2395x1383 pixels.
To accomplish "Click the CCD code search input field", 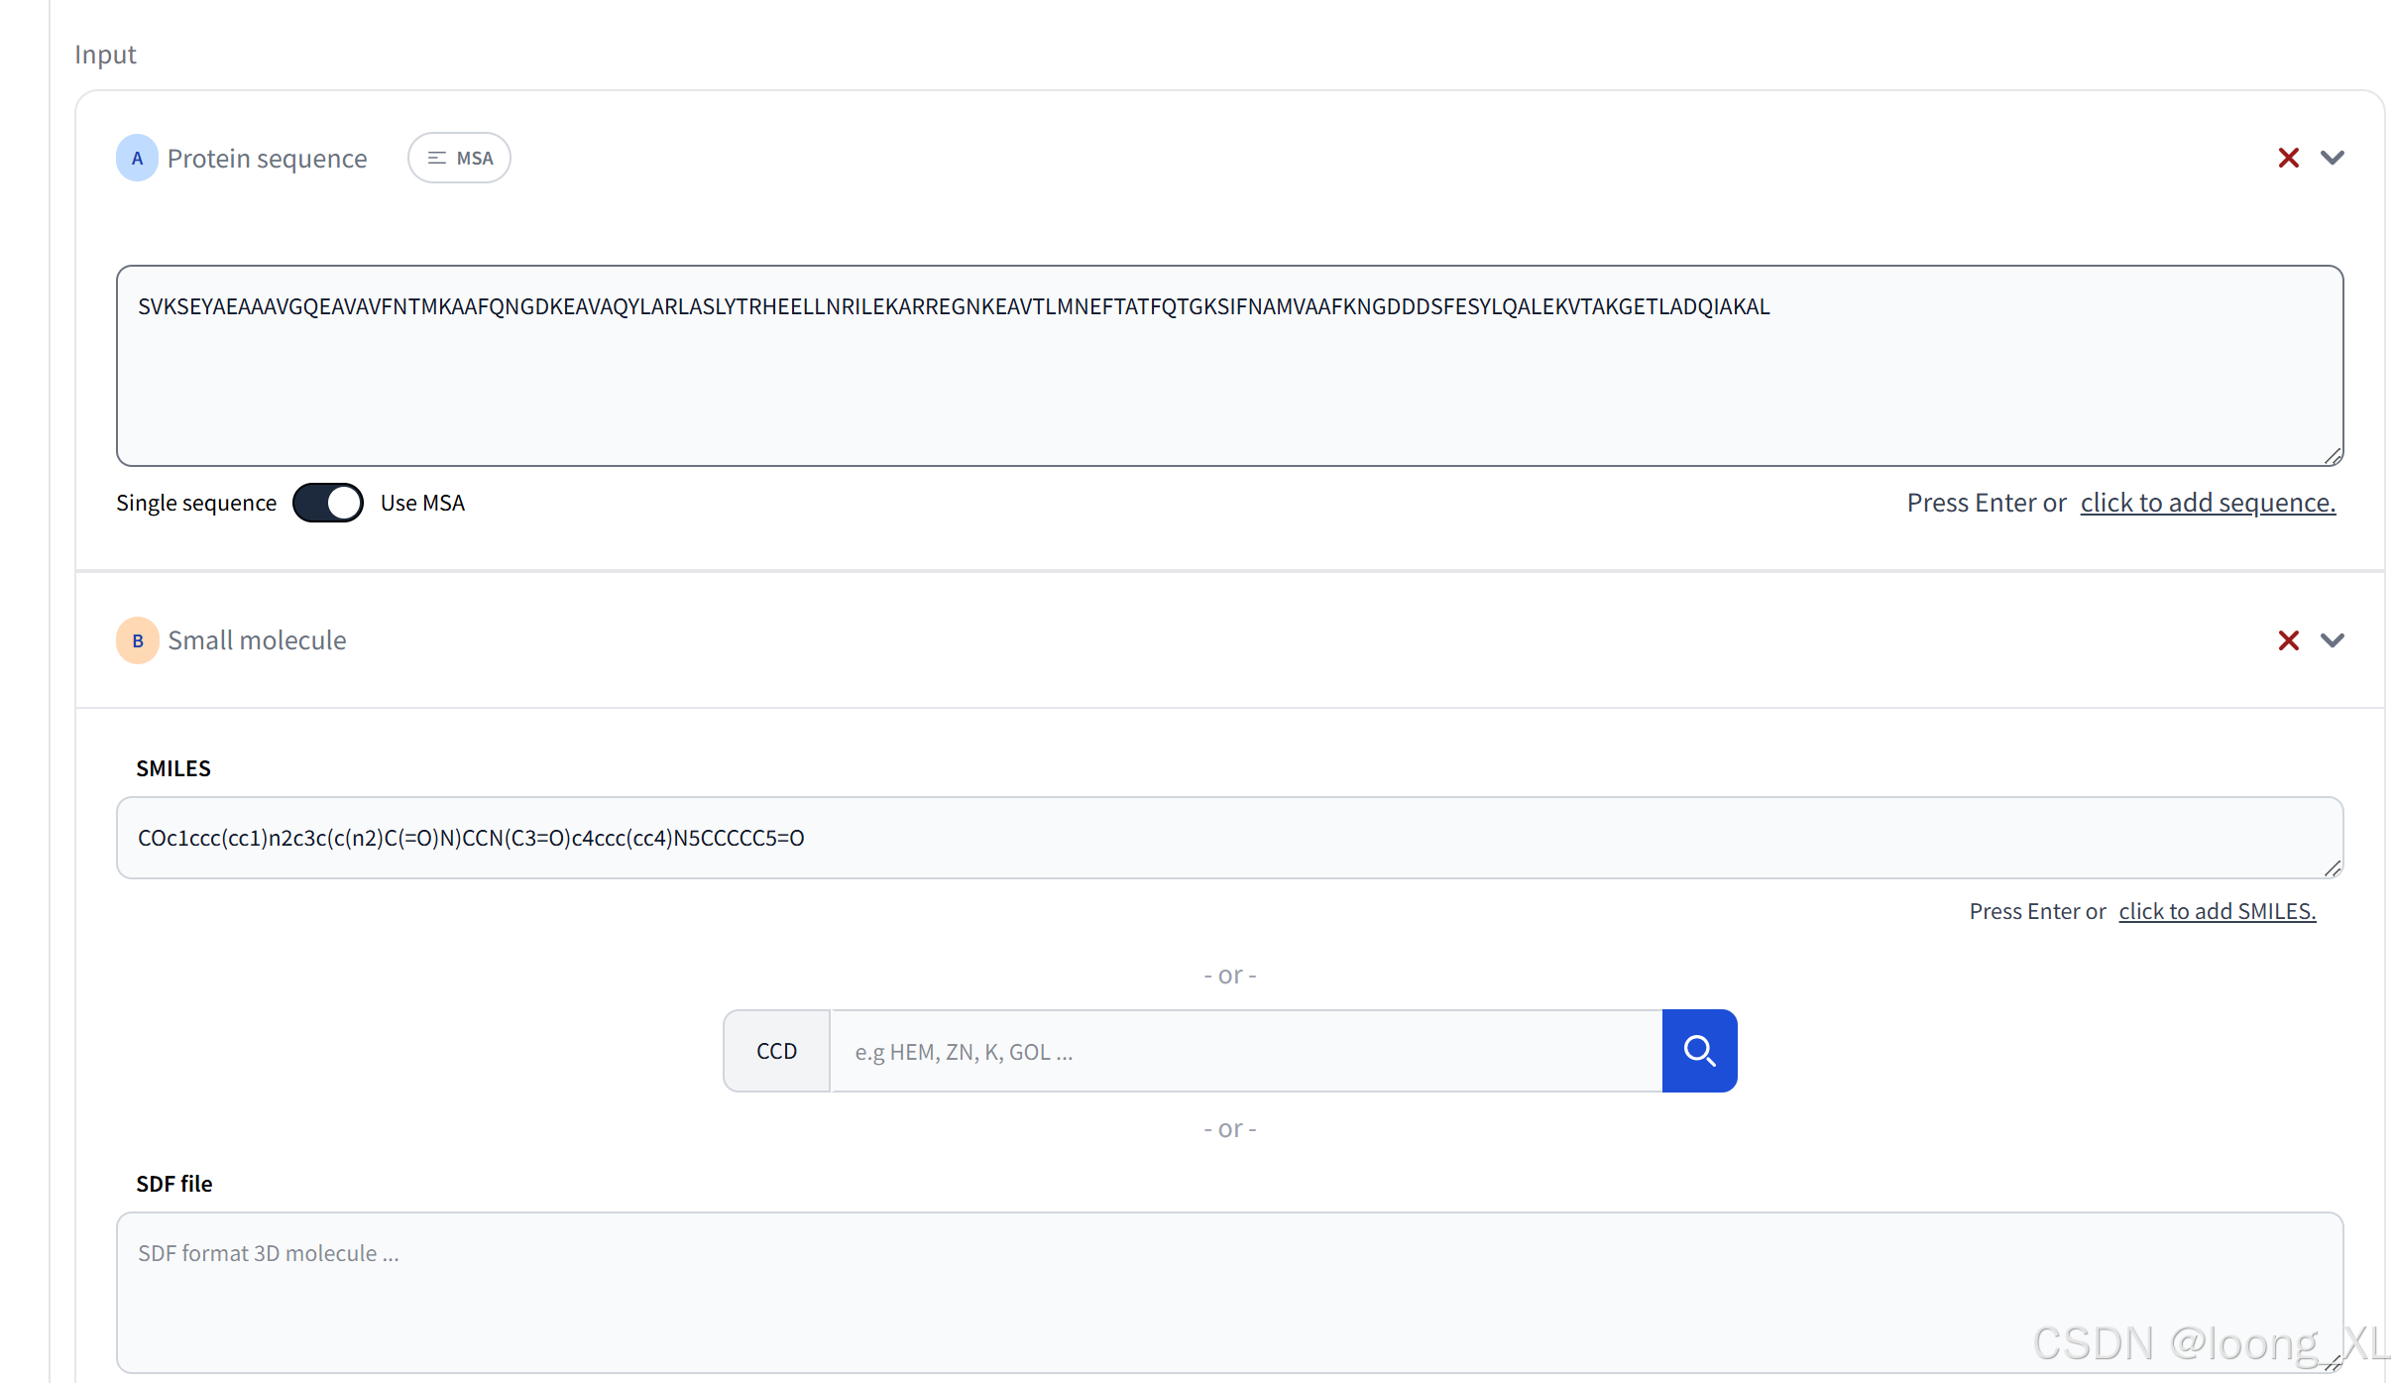I will [1245, 1051].
